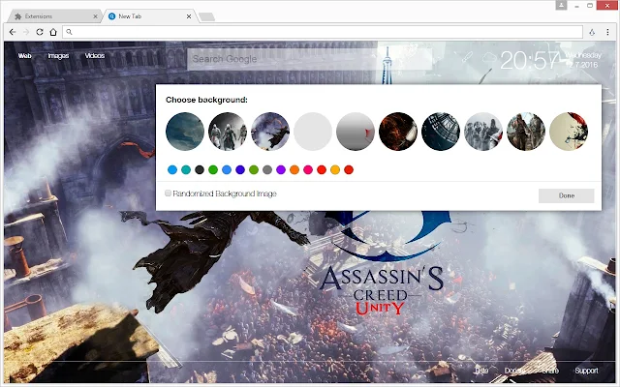Open the Chrome three-dot menu
The width and height of the screenshot is (620, 387).
(607, 32)
